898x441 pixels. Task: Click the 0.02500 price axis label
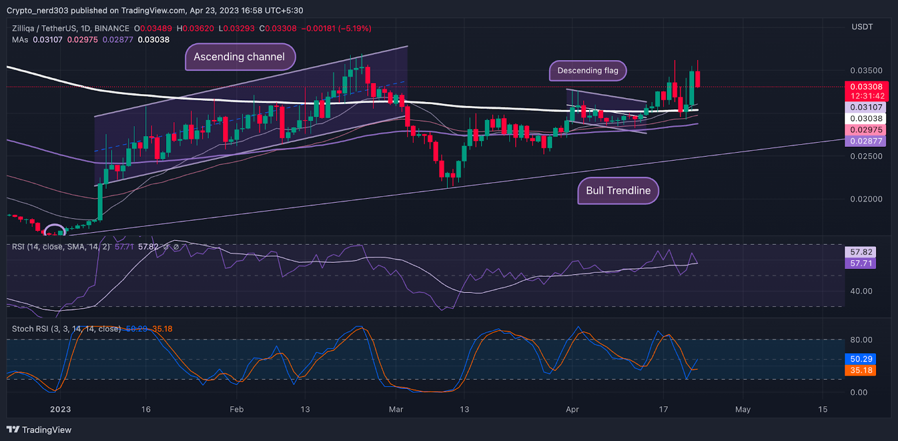tap(866, 156)
